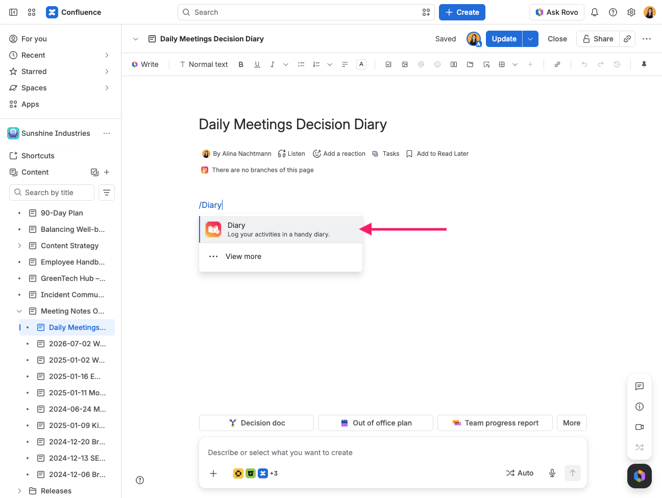Expand Spaces in sidebar

[107, 88]
